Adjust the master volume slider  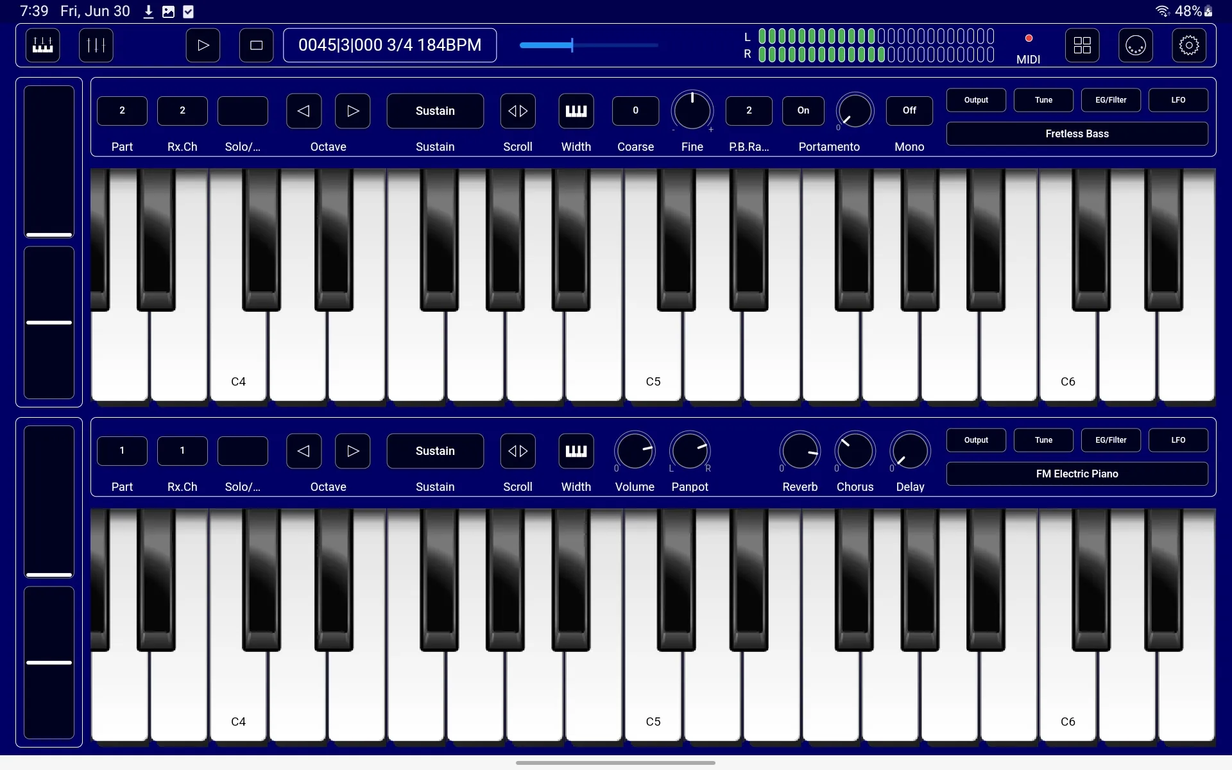click(589, 45)
